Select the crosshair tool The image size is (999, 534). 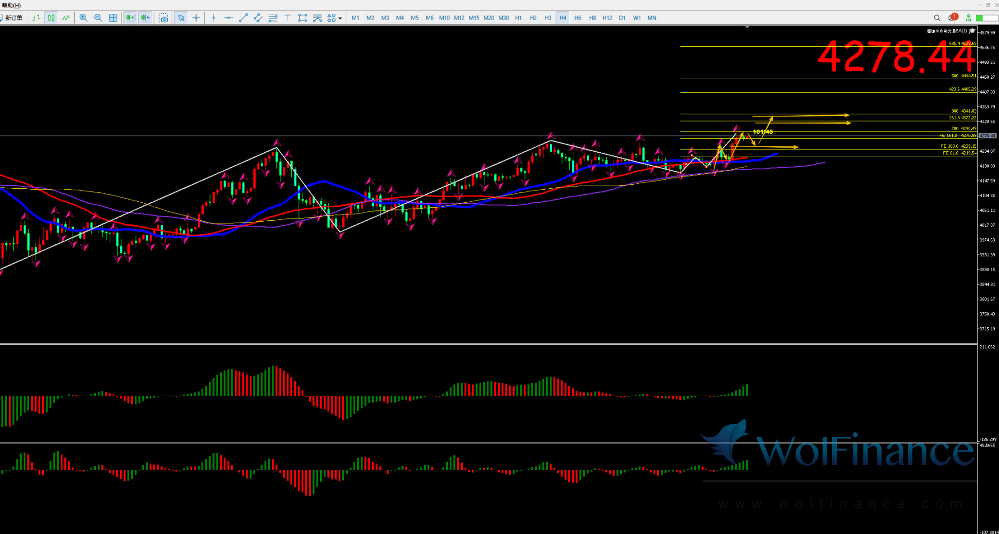(196, 18)
